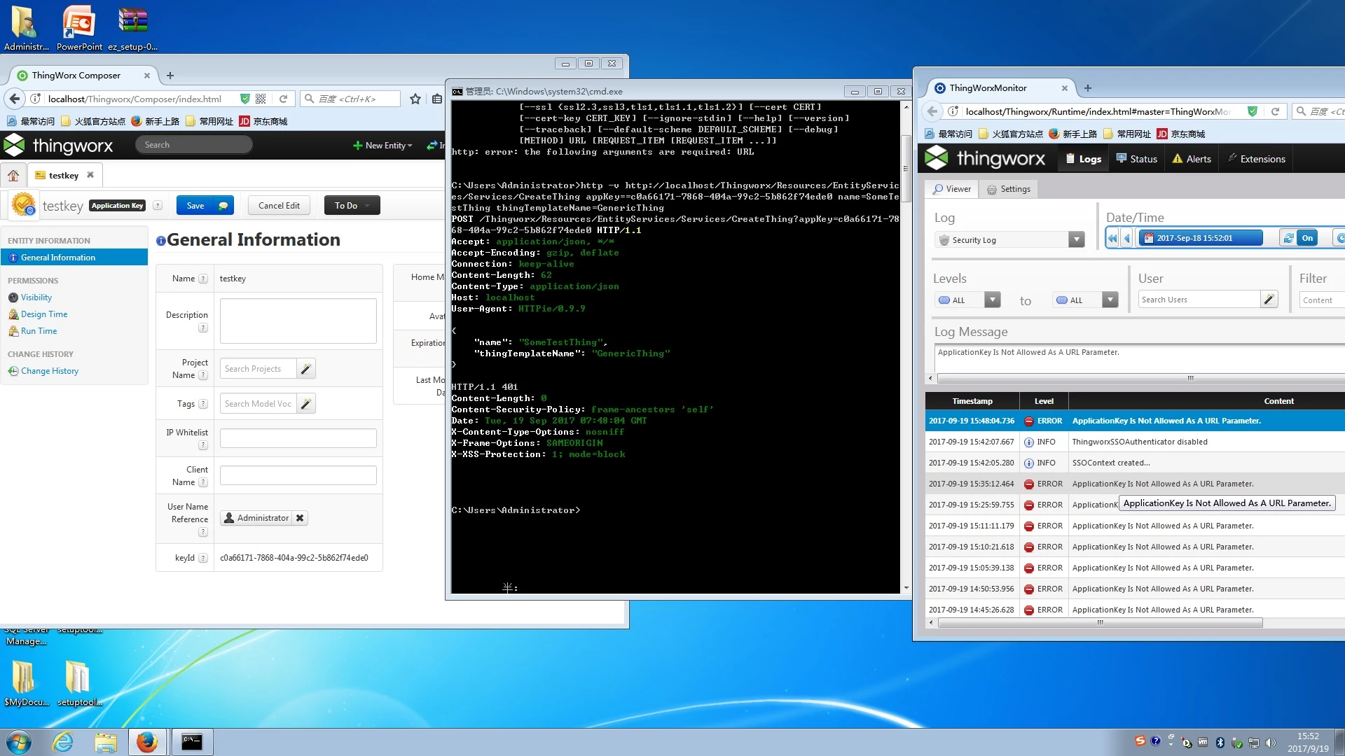Open the Project Name picker wand icon
Image resolution: width=1345 pixels, height=756 pixels.
coord(306,369)
